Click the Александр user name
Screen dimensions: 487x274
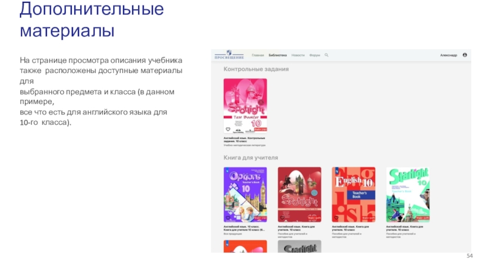point(449,55)
